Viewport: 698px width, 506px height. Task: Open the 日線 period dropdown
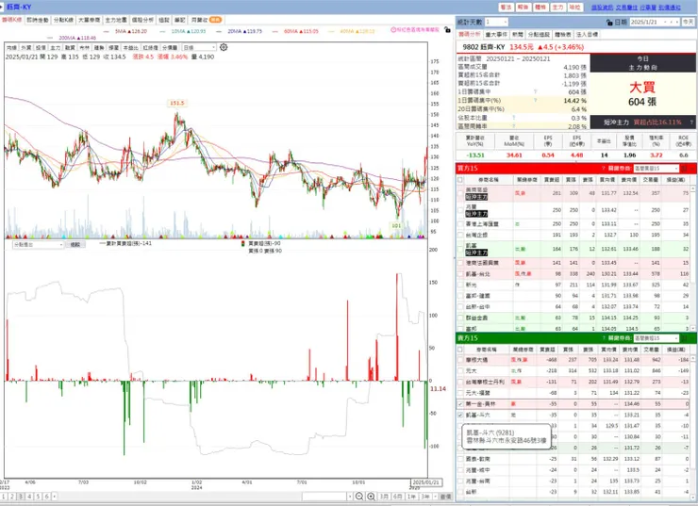coord(199,47)
